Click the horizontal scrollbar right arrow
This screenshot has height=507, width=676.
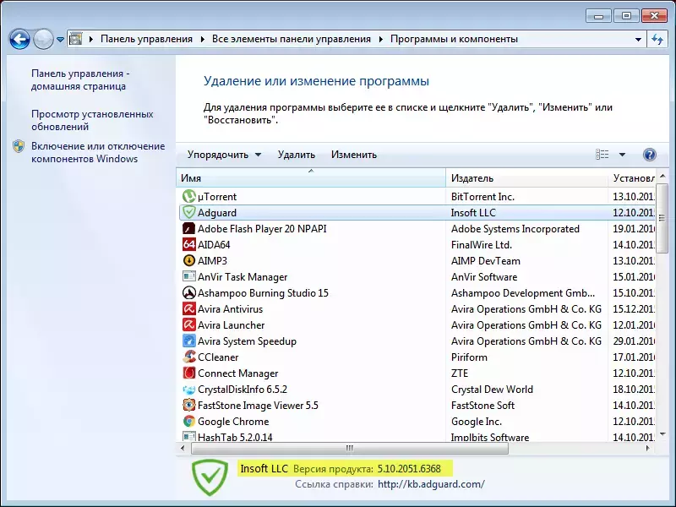(648, 449)
